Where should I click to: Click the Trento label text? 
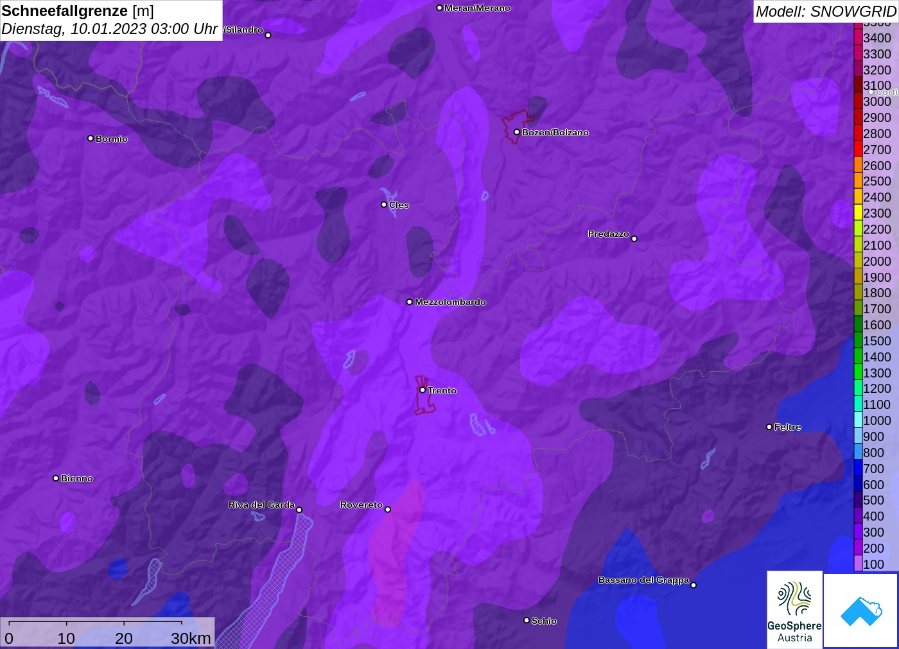pyautogui.click(x=442, y=390)
